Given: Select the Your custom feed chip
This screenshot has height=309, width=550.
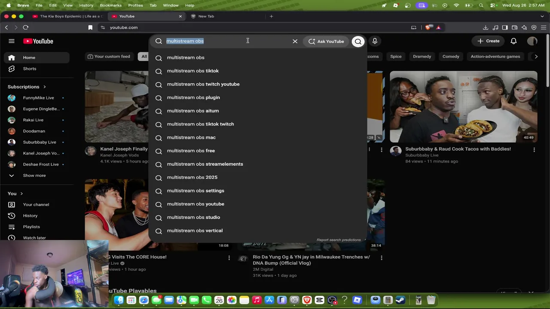Looking at the screenshot, I should coord(109,56).
